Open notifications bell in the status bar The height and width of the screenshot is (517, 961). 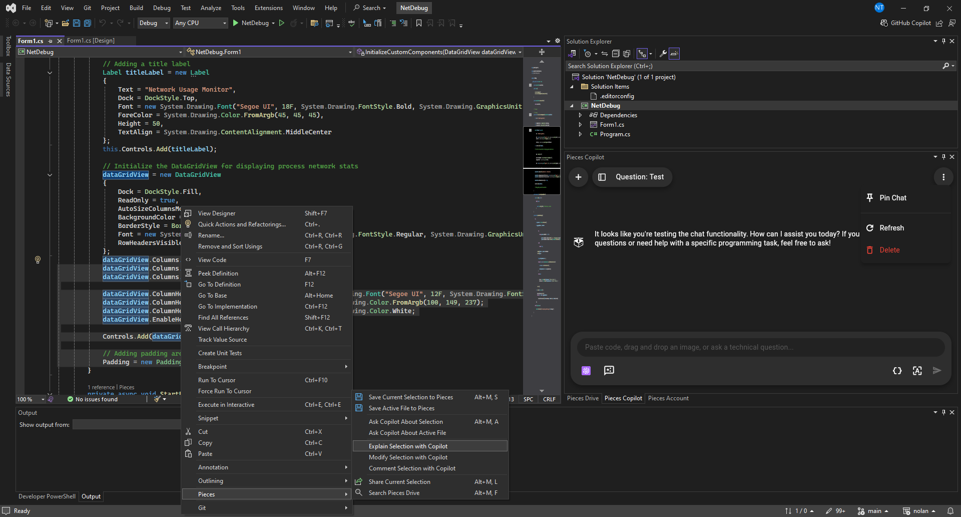(x=950, y=511)
